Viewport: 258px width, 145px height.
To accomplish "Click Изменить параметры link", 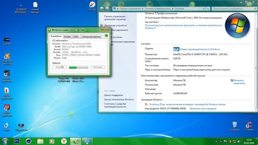I will (x=239, y=82).
